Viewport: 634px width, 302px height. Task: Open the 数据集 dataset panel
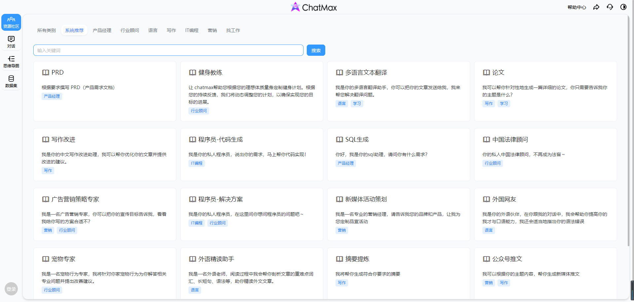tap(11, 81)
